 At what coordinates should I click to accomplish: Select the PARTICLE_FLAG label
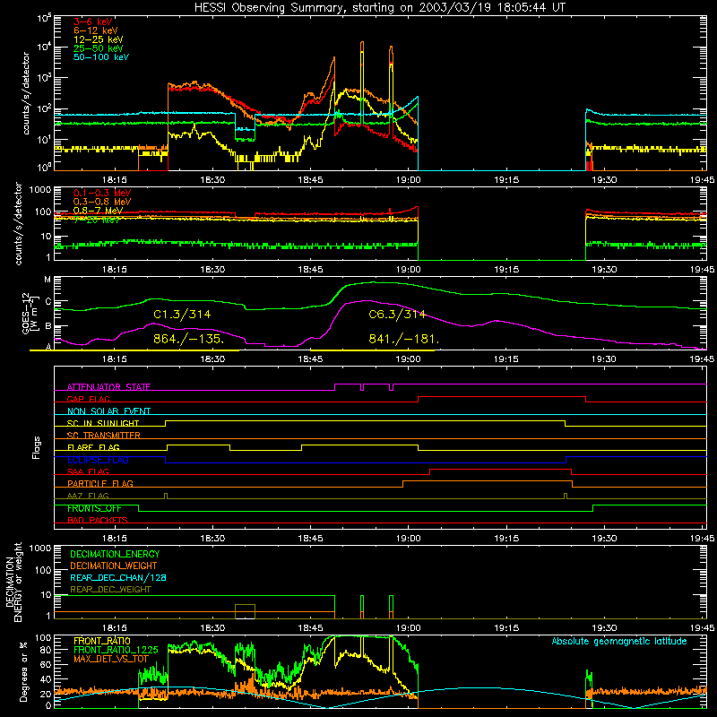(x=100, y=483)
